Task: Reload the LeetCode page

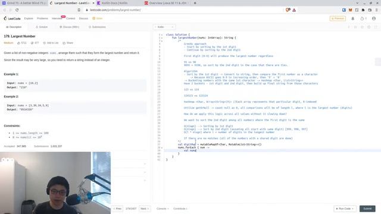Action: pyautogui.click(x=17, y=10)
